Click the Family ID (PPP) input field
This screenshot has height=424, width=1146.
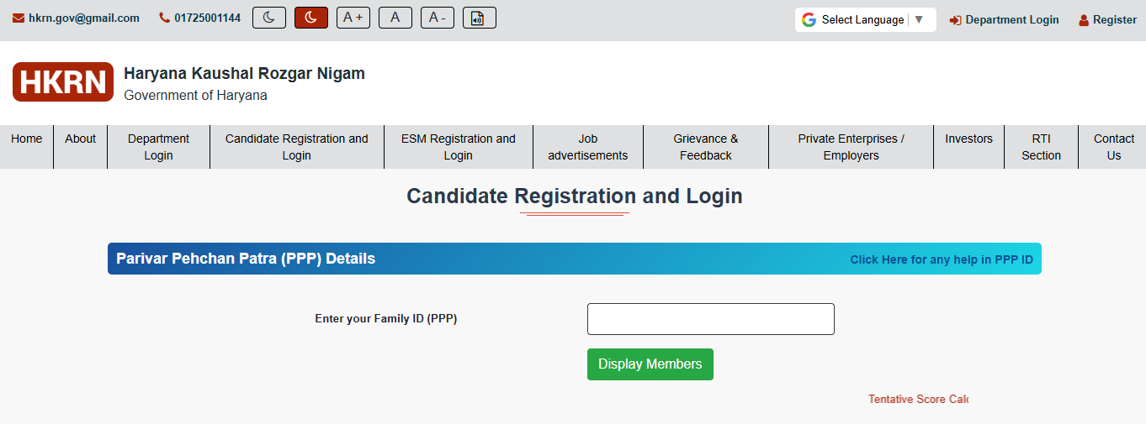(x=711, y=319)
